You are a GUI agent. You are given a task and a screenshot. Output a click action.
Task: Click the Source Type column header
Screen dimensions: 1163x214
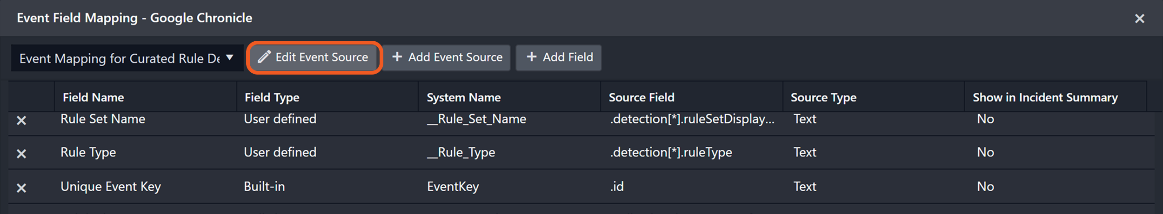coord(823,97)
